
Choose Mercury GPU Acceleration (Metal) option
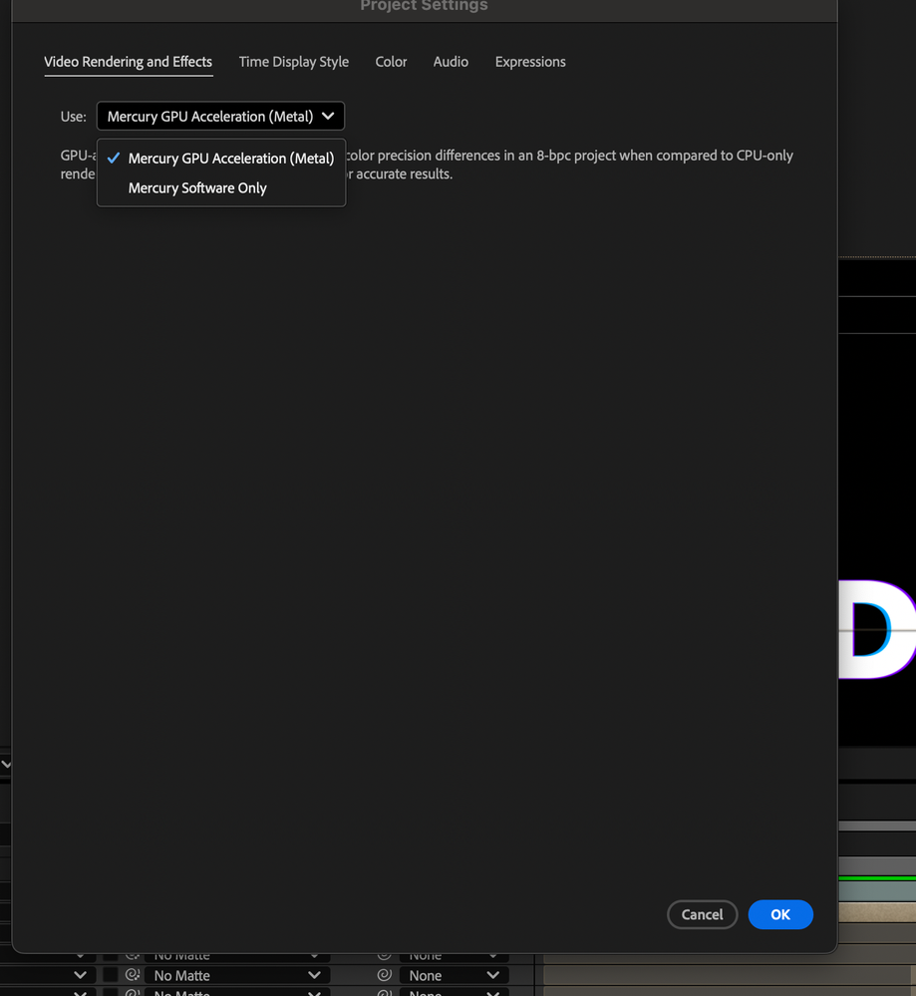pyautogui.click(x=221, y=159)
